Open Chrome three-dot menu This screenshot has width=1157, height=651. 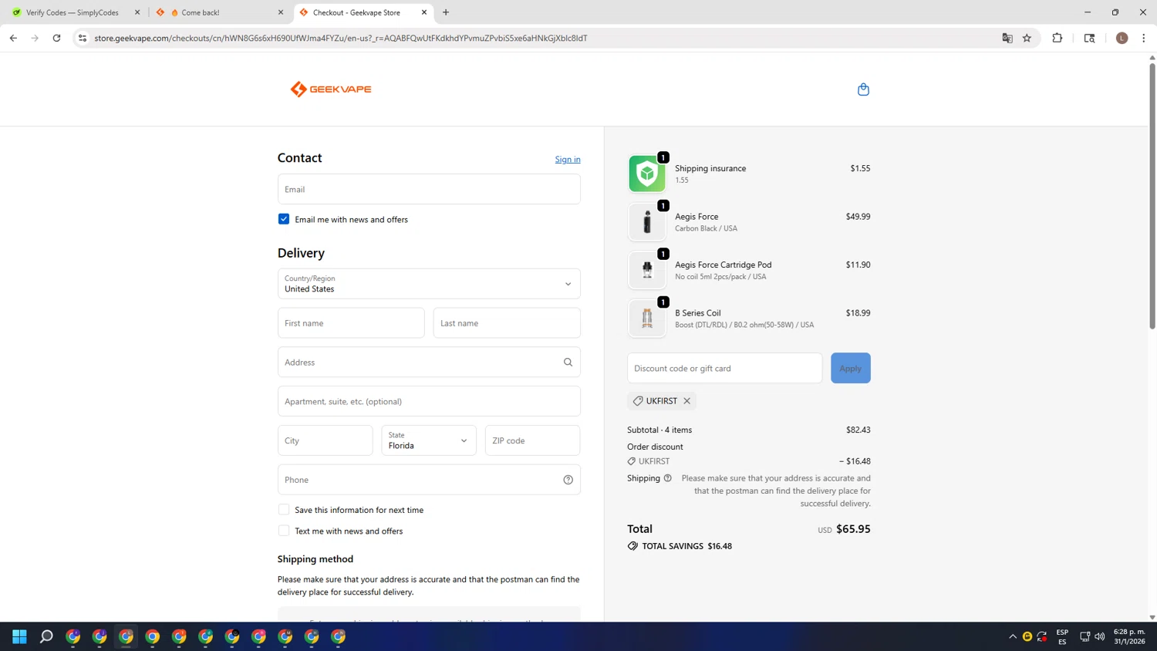[1143, 38]
